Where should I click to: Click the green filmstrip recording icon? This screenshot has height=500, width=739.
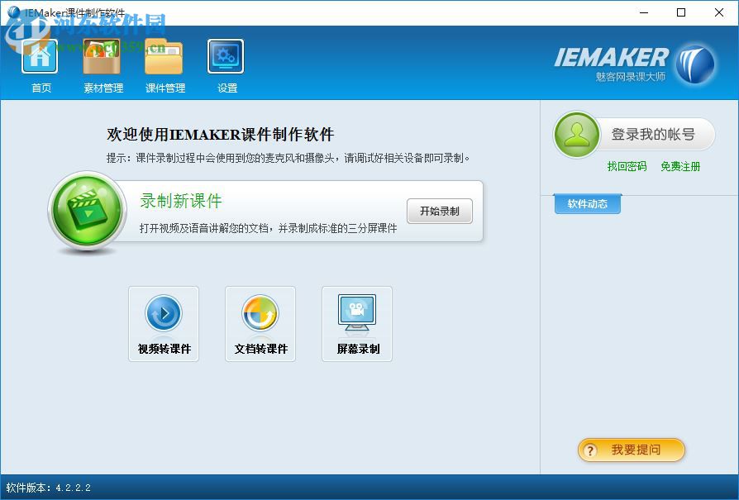88,211
